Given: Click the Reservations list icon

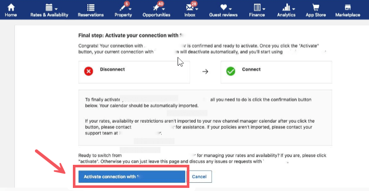Looking at the screenshot, I should [x=91, y=7].
